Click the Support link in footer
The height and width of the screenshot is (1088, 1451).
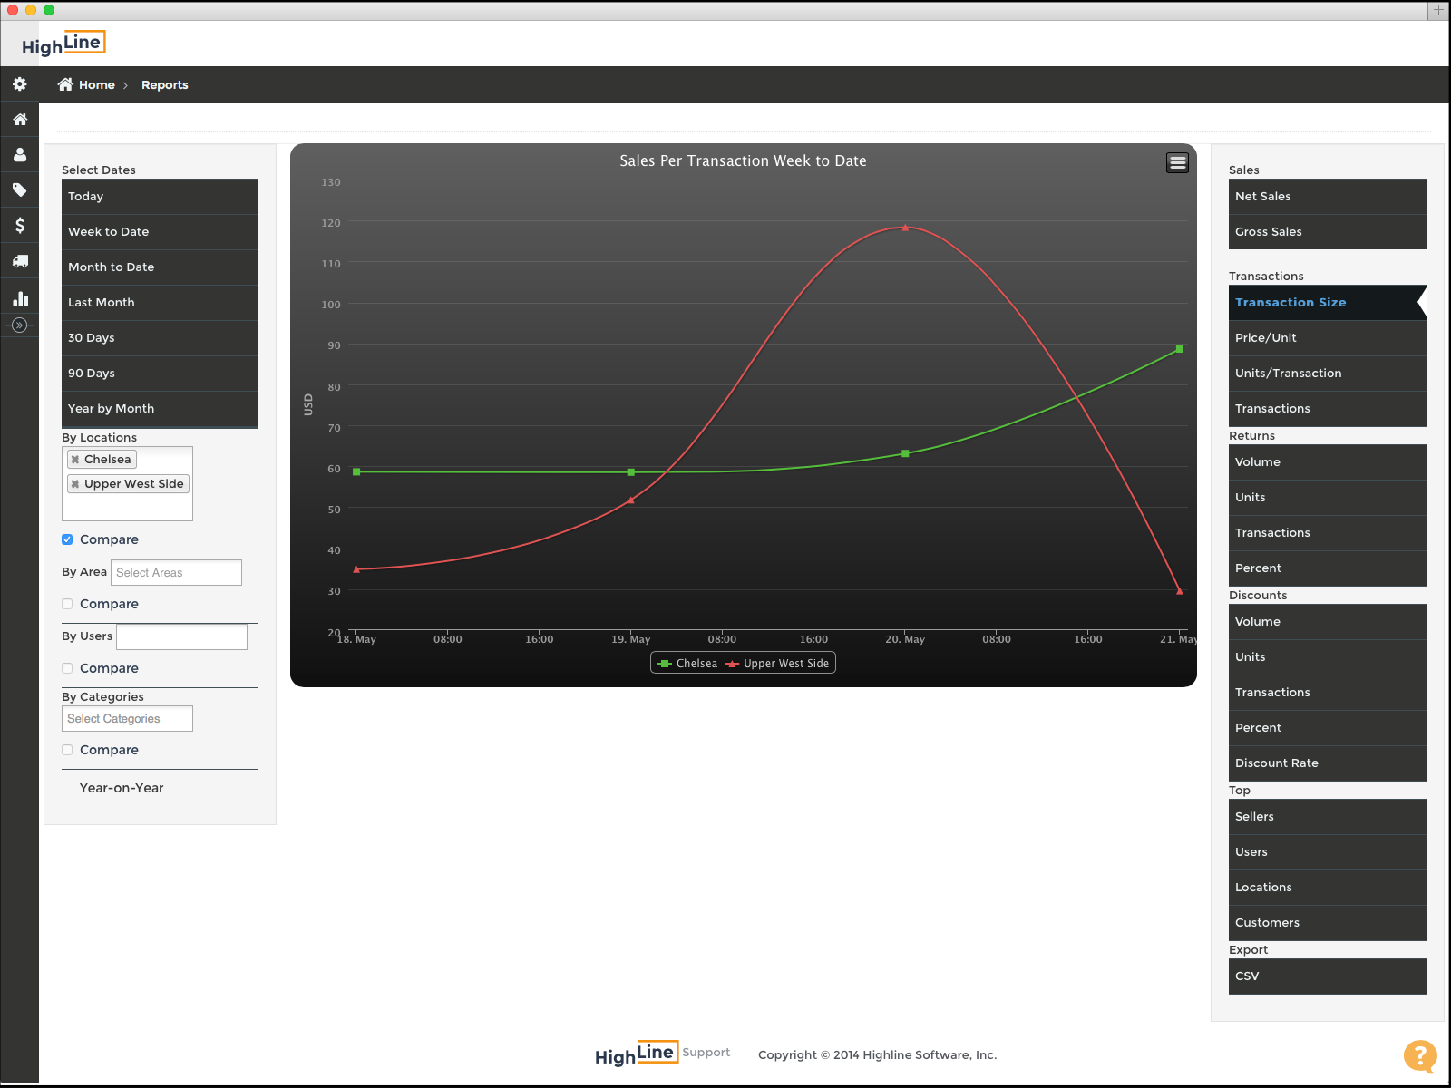click(706, 1053)
